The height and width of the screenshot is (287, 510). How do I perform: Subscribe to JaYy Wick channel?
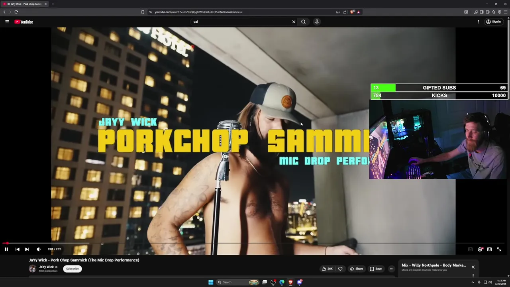tap(73, 269)
